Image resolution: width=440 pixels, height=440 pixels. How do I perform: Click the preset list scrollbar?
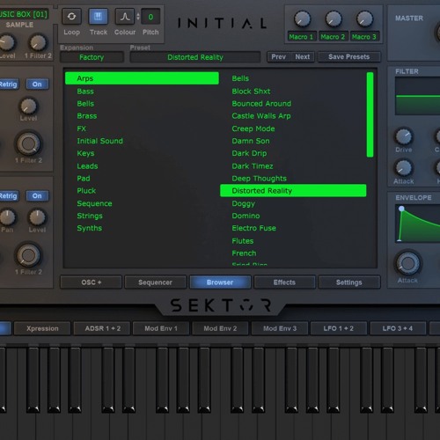(x=370, y=114)
